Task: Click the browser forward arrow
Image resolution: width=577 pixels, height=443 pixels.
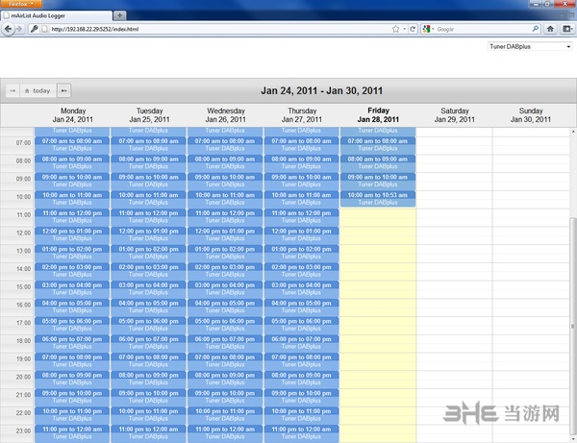Action: tap(19, 29)
